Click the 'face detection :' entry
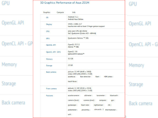Image resolution: width=158 pixels, height=118 pixels. pos(86,77)
